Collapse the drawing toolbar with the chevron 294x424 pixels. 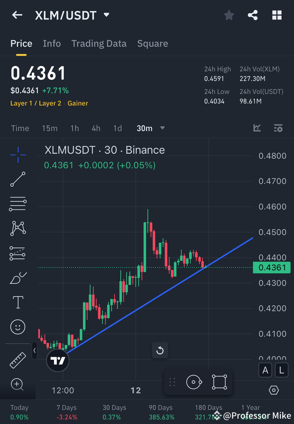(x=34, y=351)
